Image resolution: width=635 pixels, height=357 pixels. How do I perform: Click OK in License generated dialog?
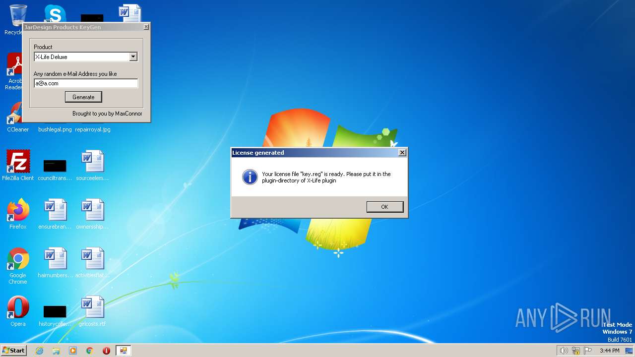pos(384,207)
